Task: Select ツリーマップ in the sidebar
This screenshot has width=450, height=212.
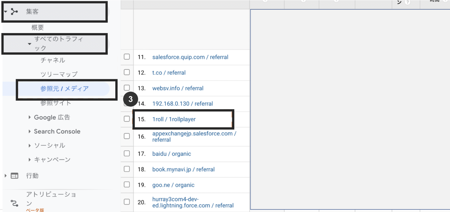Action: pyautogui.click(x=59, y=75)
